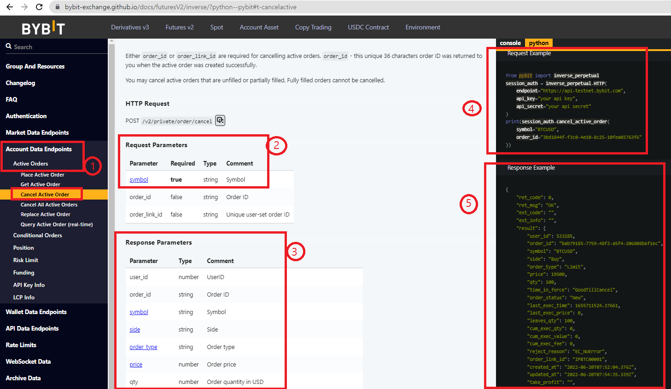671x389 pixels.
Task: Open Account Asset docs
Action: [x=259, y=27]
